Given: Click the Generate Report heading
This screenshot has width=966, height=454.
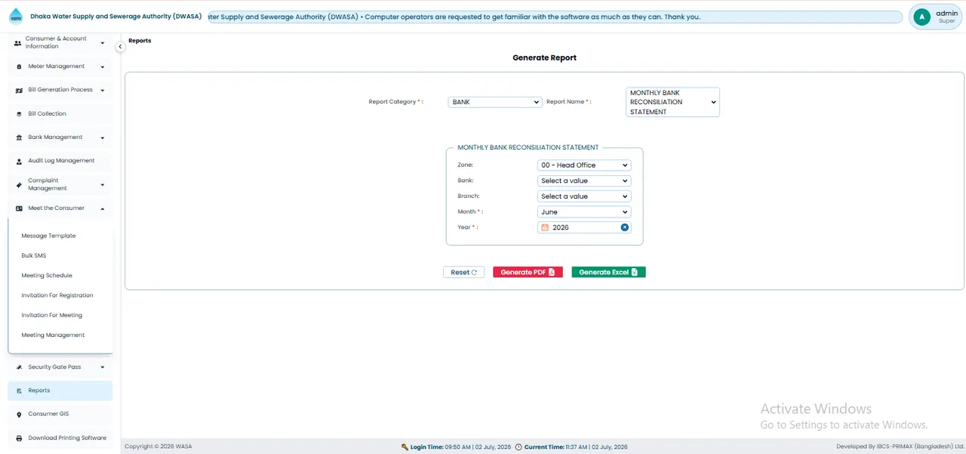Looking at the screenshot, I should coord(544,57).
